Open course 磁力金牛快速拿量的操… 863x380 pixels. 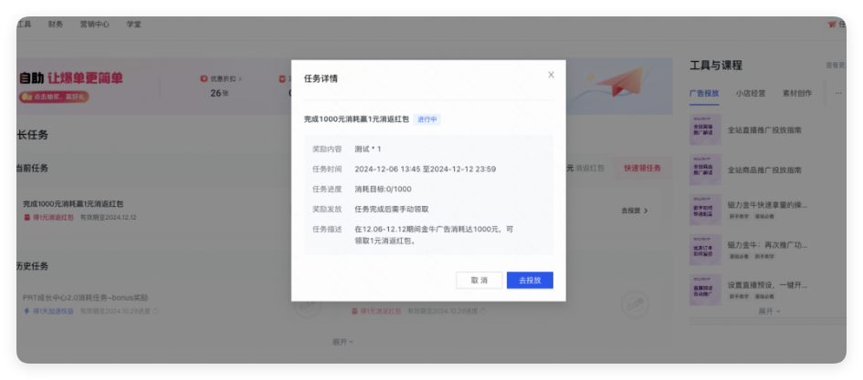coord(767,205)
